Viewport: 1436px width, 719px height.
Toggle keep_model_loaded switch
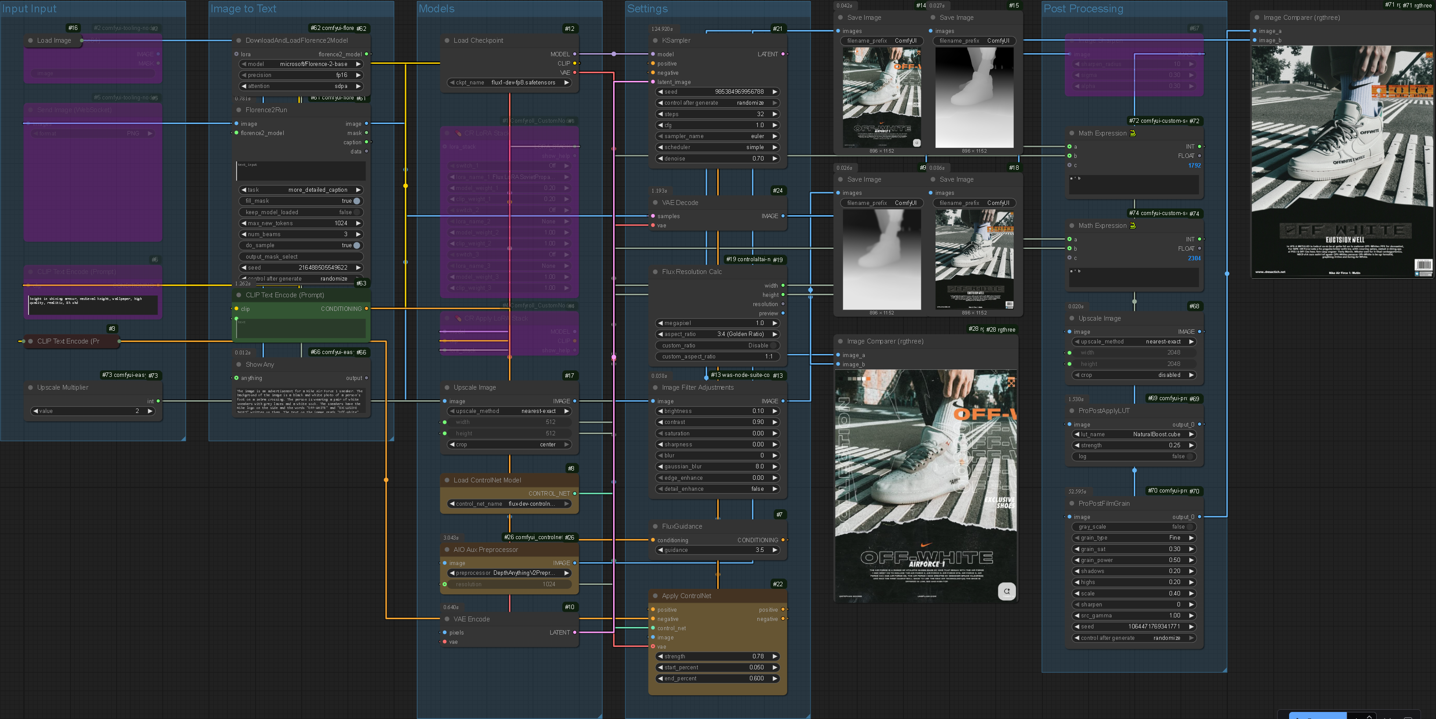pos(357,212)
